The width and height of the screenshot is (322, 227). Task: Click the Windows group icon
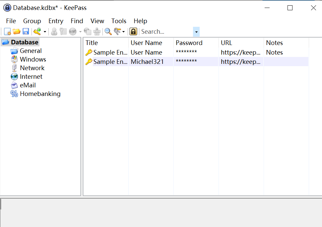tap(14, 60)
